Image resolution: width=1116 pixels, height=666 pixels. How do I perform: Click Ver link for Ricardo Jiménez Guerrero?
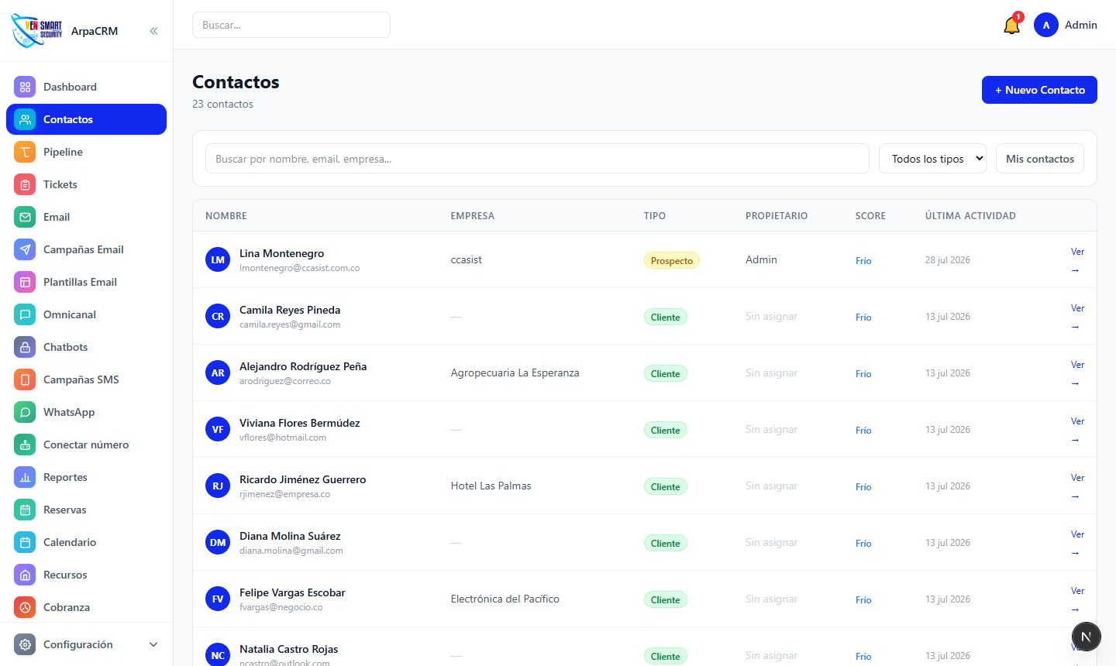pyautogui.click(x=1077, y=486)
